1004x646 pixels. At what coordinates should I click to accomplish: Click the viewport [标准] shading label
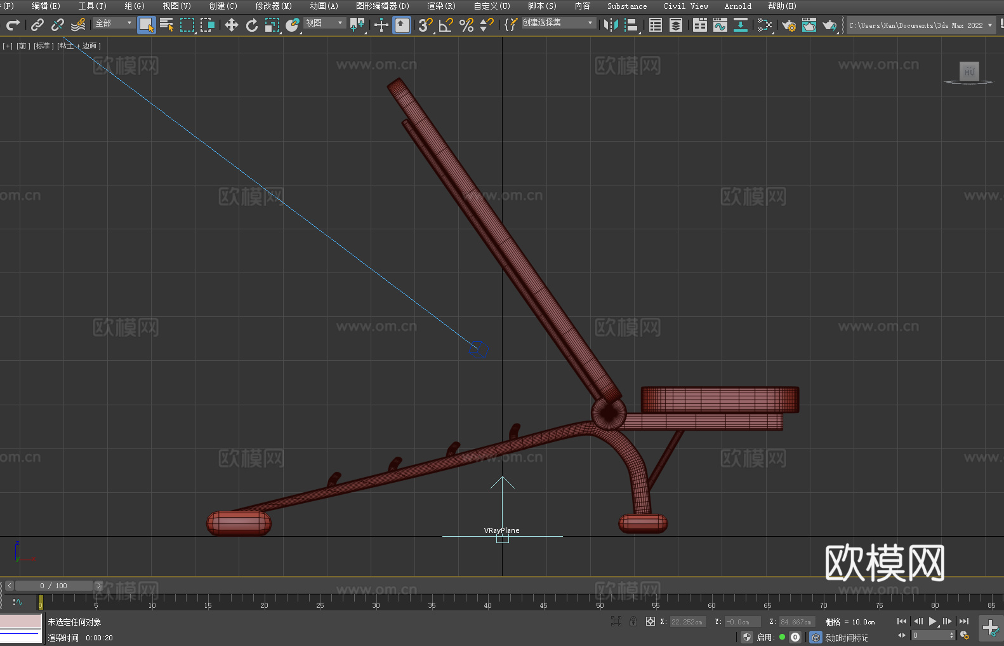point(43,46)
